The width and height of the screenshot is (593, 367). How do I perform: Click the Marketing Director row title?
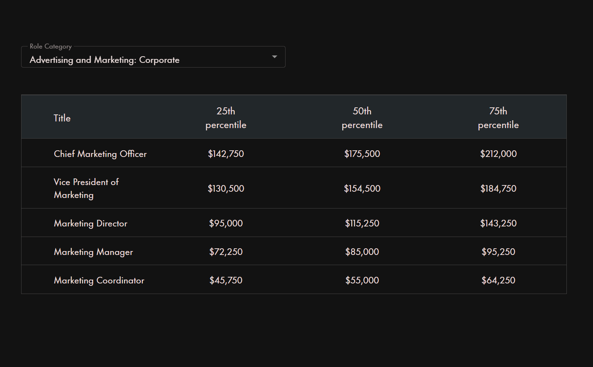point(90,223)
